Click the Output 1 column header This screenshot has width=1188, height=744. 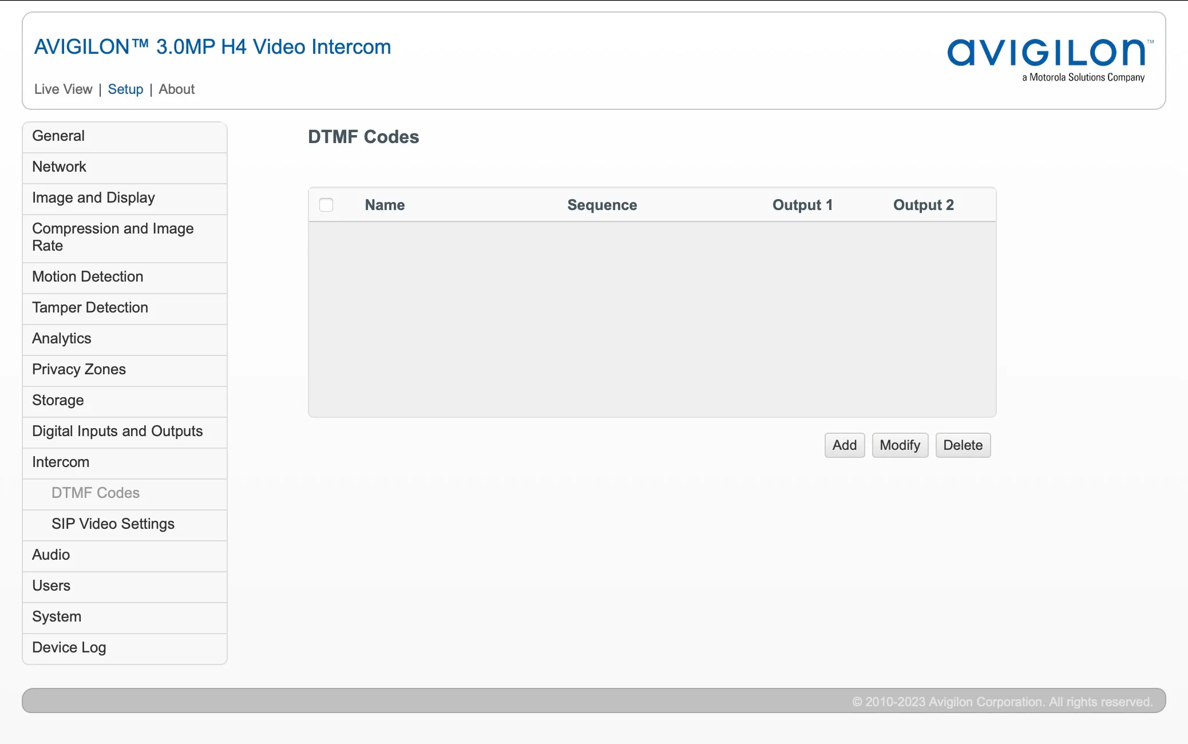(x=802, y=205)
